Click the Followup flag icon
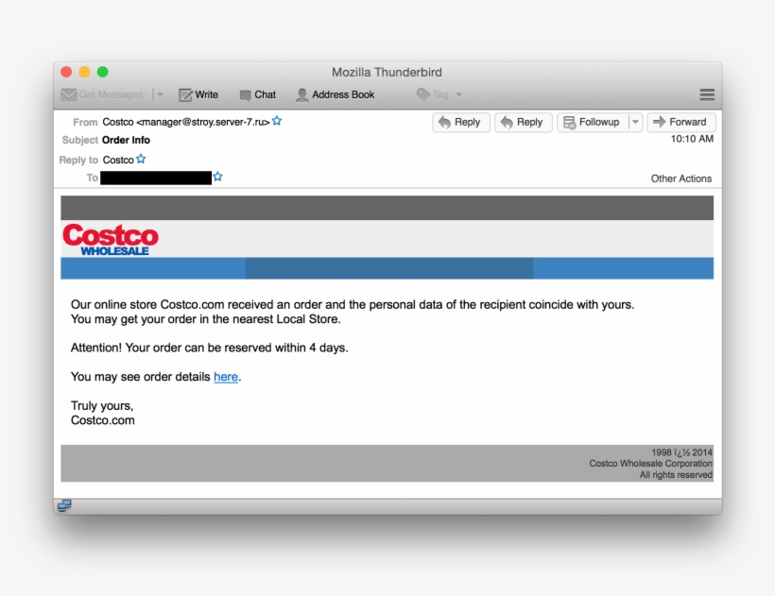The height and width of the screenshot is (596, 775). click(x=568, y=122)
